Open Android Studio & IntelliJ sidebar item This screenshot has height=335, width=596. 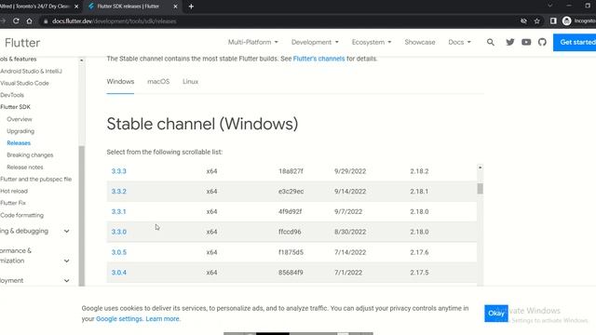coord(31,71)
